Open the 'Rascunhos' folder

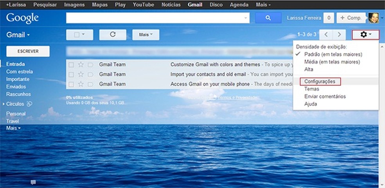[x=18, y=94]
